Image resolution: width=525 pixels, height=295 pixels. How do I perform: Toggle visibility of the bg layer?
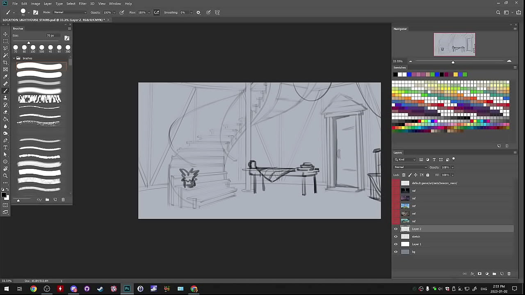coord(396,252)
